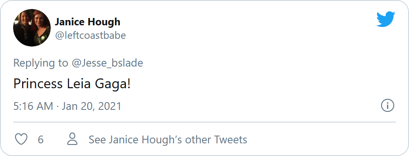Click the word "Tweets" in footer link
This screenshot has width=409, height=156.
pyautogui.click(x=231, y=140)
